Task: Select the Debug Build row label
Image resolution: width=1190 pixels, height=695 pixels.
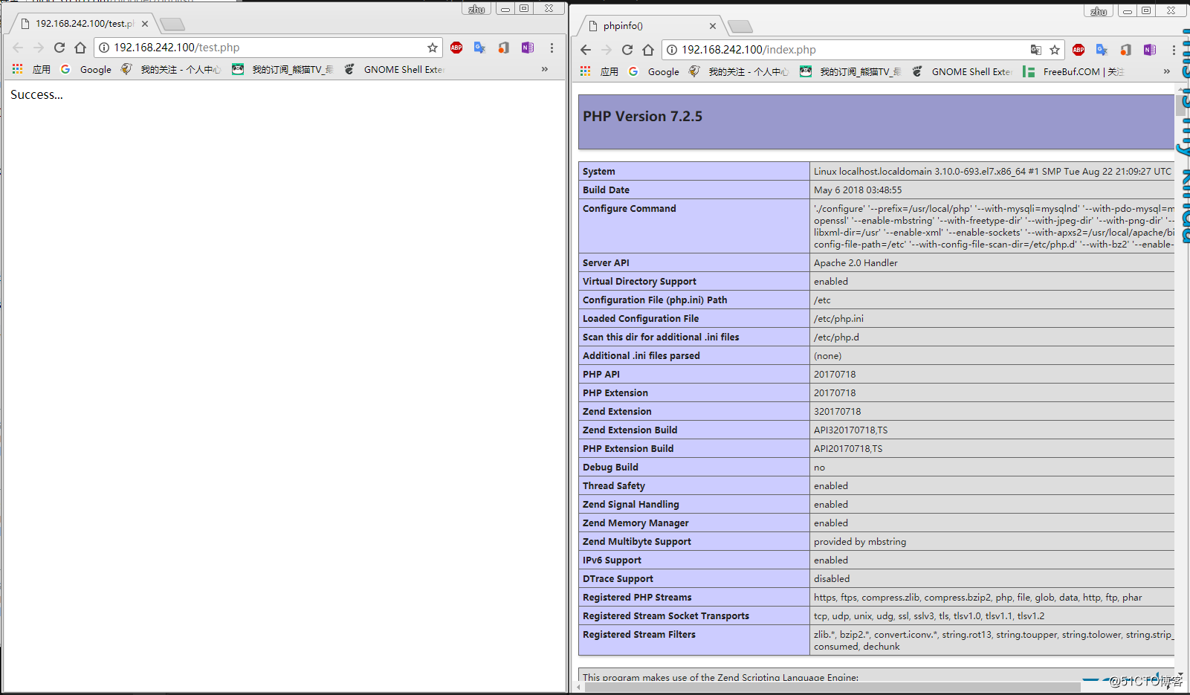Action: (610, 467)
